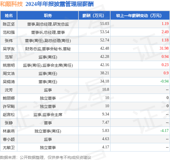Click the change value 0.23
The height and width of the screenshot is (160, 170).
coord(165,65)
